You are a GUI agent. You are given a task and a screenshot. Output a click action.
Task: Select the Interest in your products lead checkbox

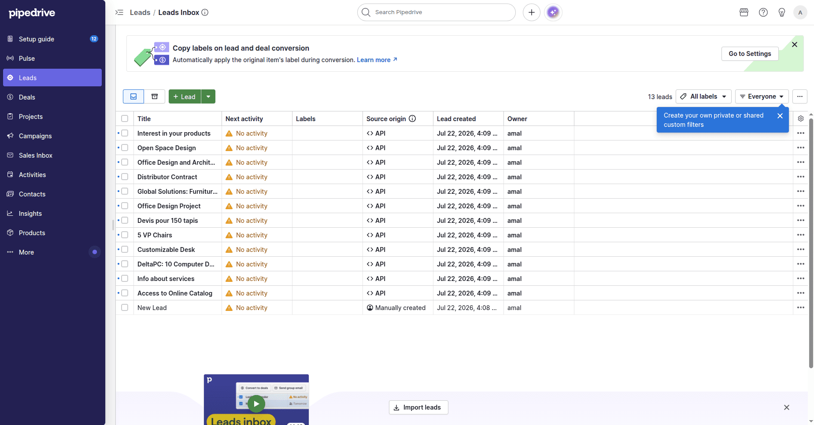125,133
